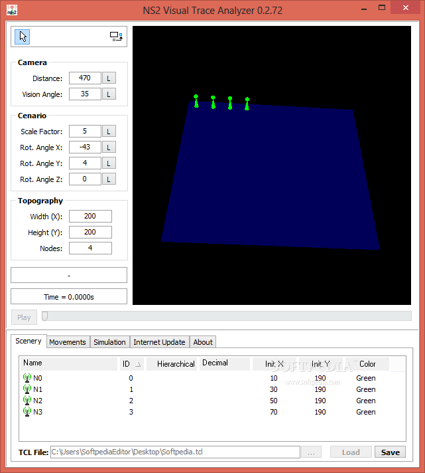Image resolution: width=425 pixels, height=473 pixels.
Task: Click the N2 antenna node icon
Action: click(x=27, y=401)
